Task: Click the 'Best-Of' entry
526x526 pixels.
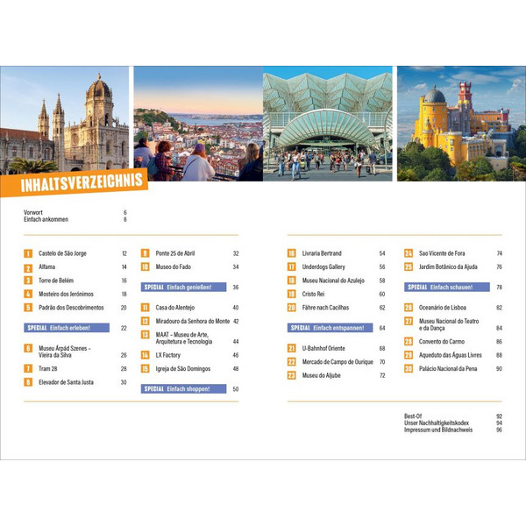Action: (x=413, y=416)
